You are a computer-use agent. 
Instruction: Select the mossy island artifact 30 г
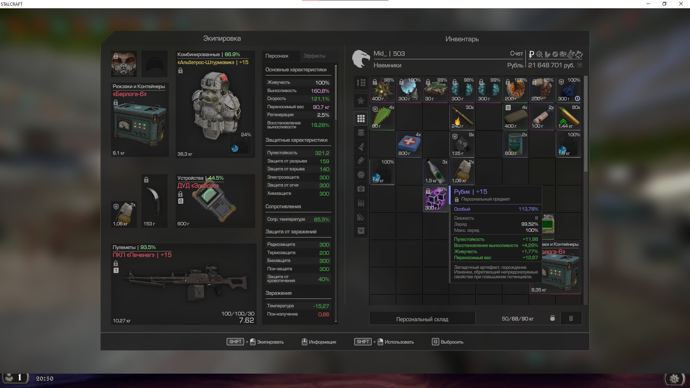click(x=436, y=89)
